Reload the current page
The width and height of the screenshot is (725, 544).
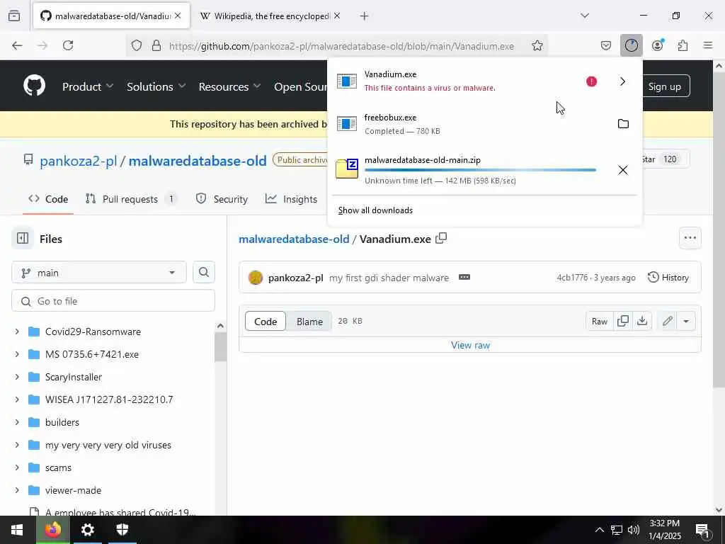pos(68,45)
